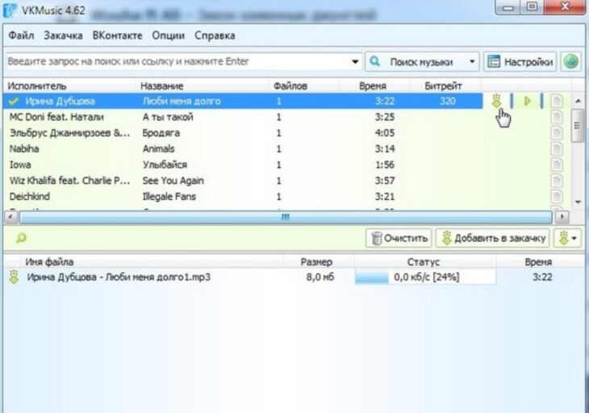
Task: Open the Закачка menu
Action: (63, 35)
